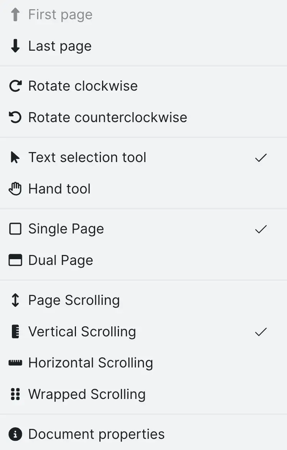This screenshot has height=450, width=287.
Task: Rotate the document counterclockwise
Action: 107,117
